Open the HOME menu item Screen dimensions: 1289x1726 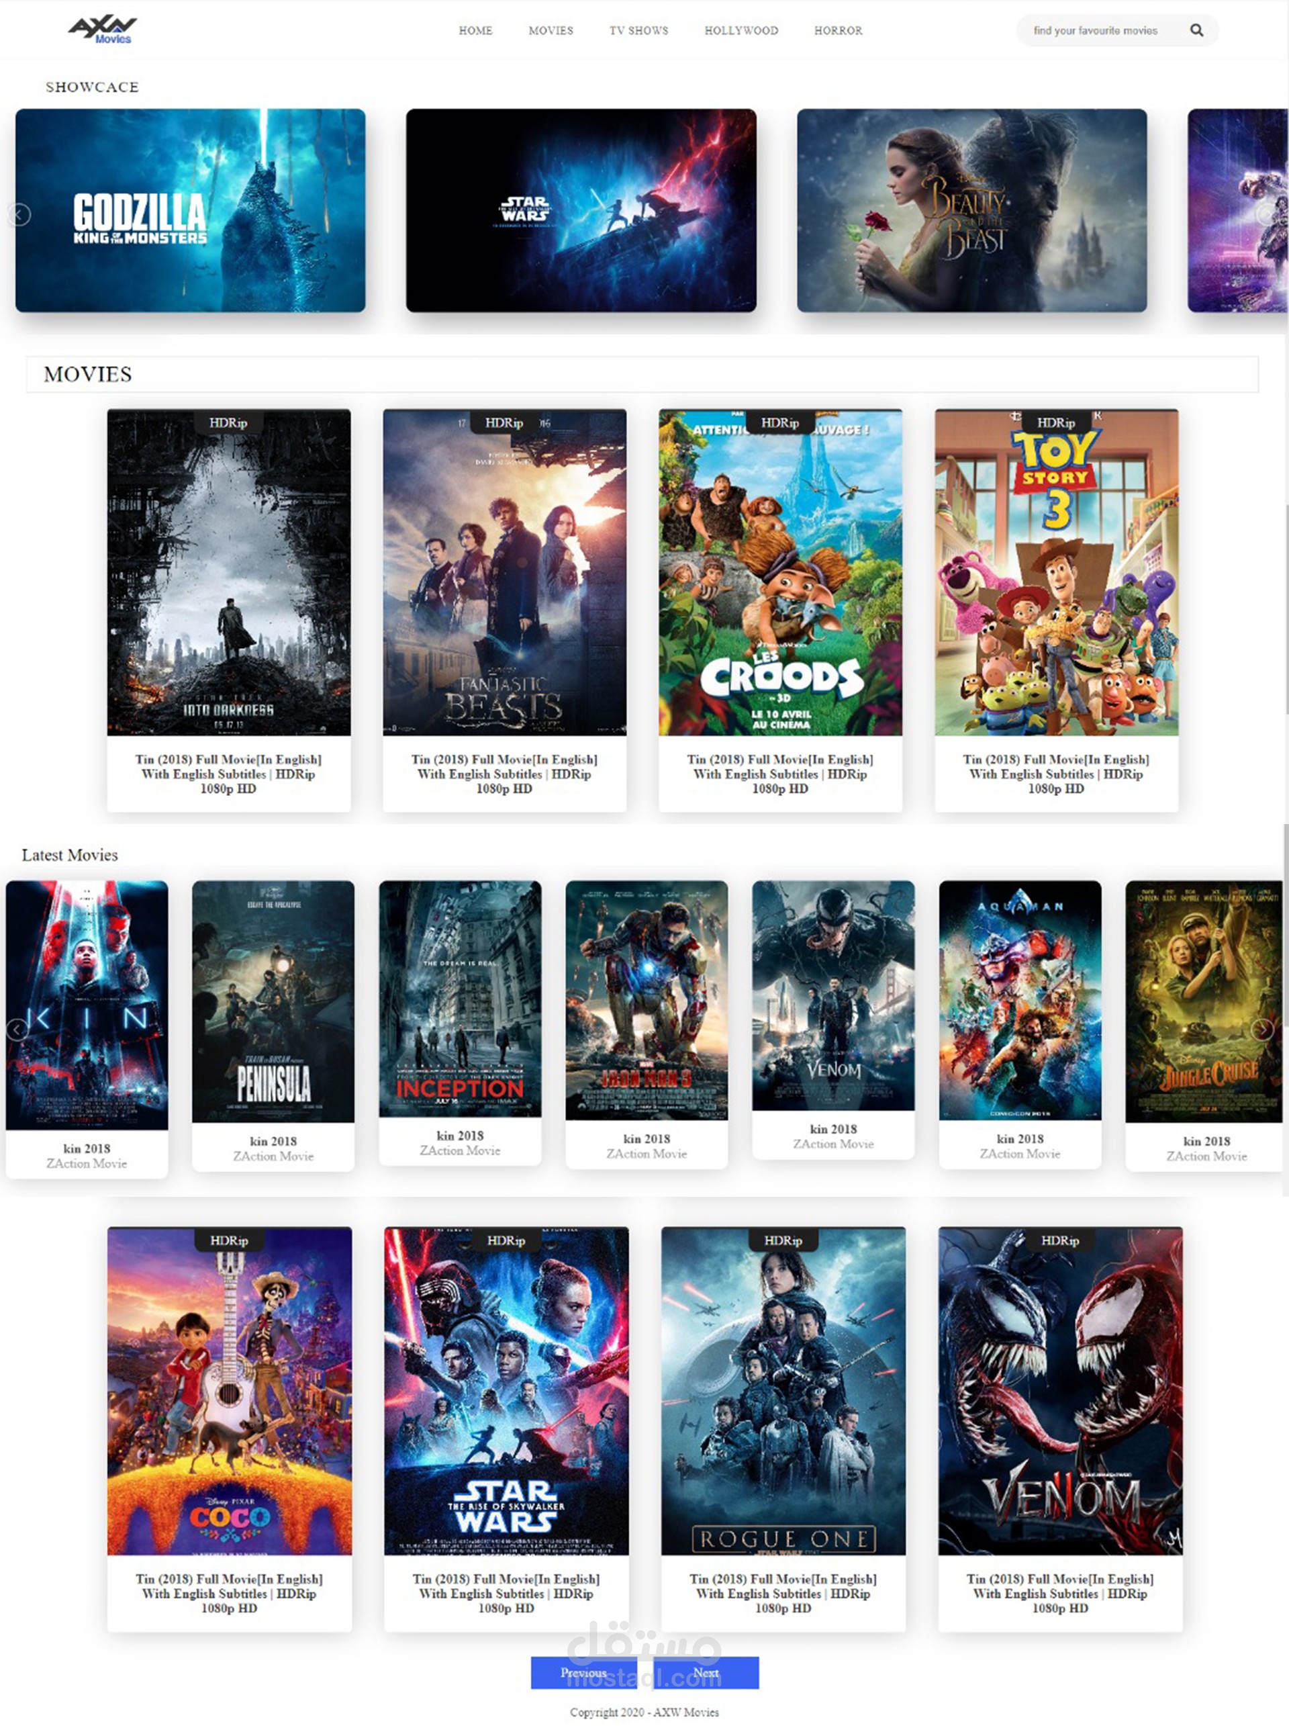click(475, 30)
